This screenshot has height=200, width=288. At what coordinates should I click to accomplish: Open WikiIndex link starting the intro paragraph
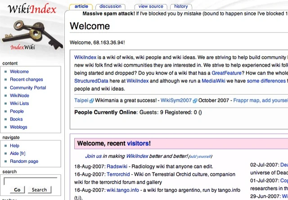click(x=85, y=58)
